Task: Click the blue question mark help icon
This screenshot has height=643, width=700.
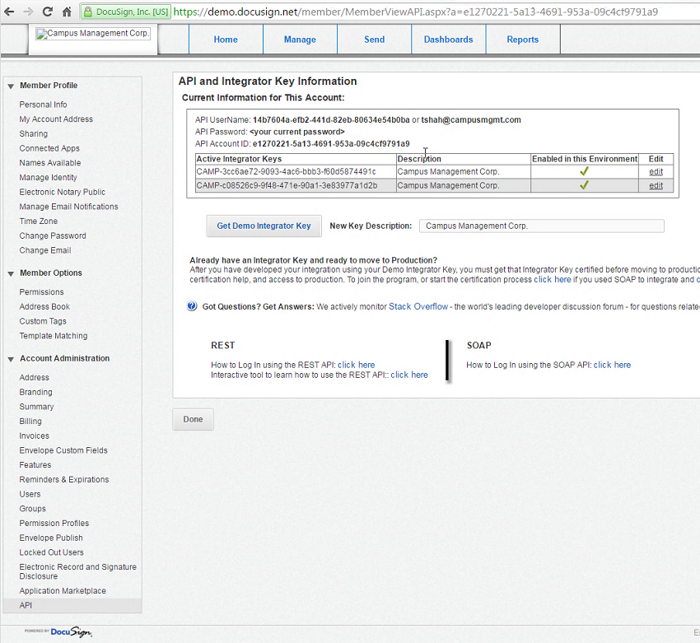Action: [x=192, y=306]
